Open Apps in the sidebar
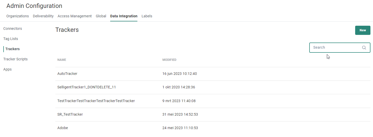 pyautogui.click(x=7, y=69)
